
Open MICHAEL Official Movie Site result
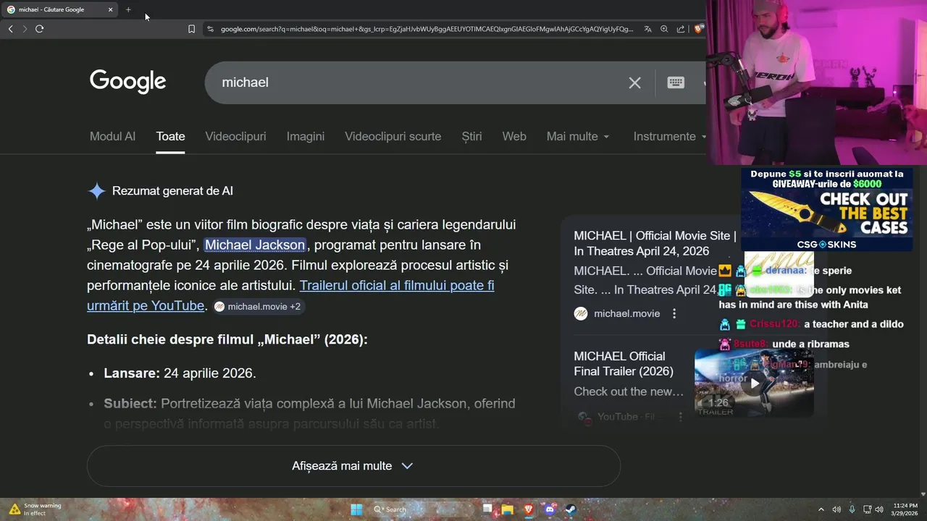(x=655, y=243)
